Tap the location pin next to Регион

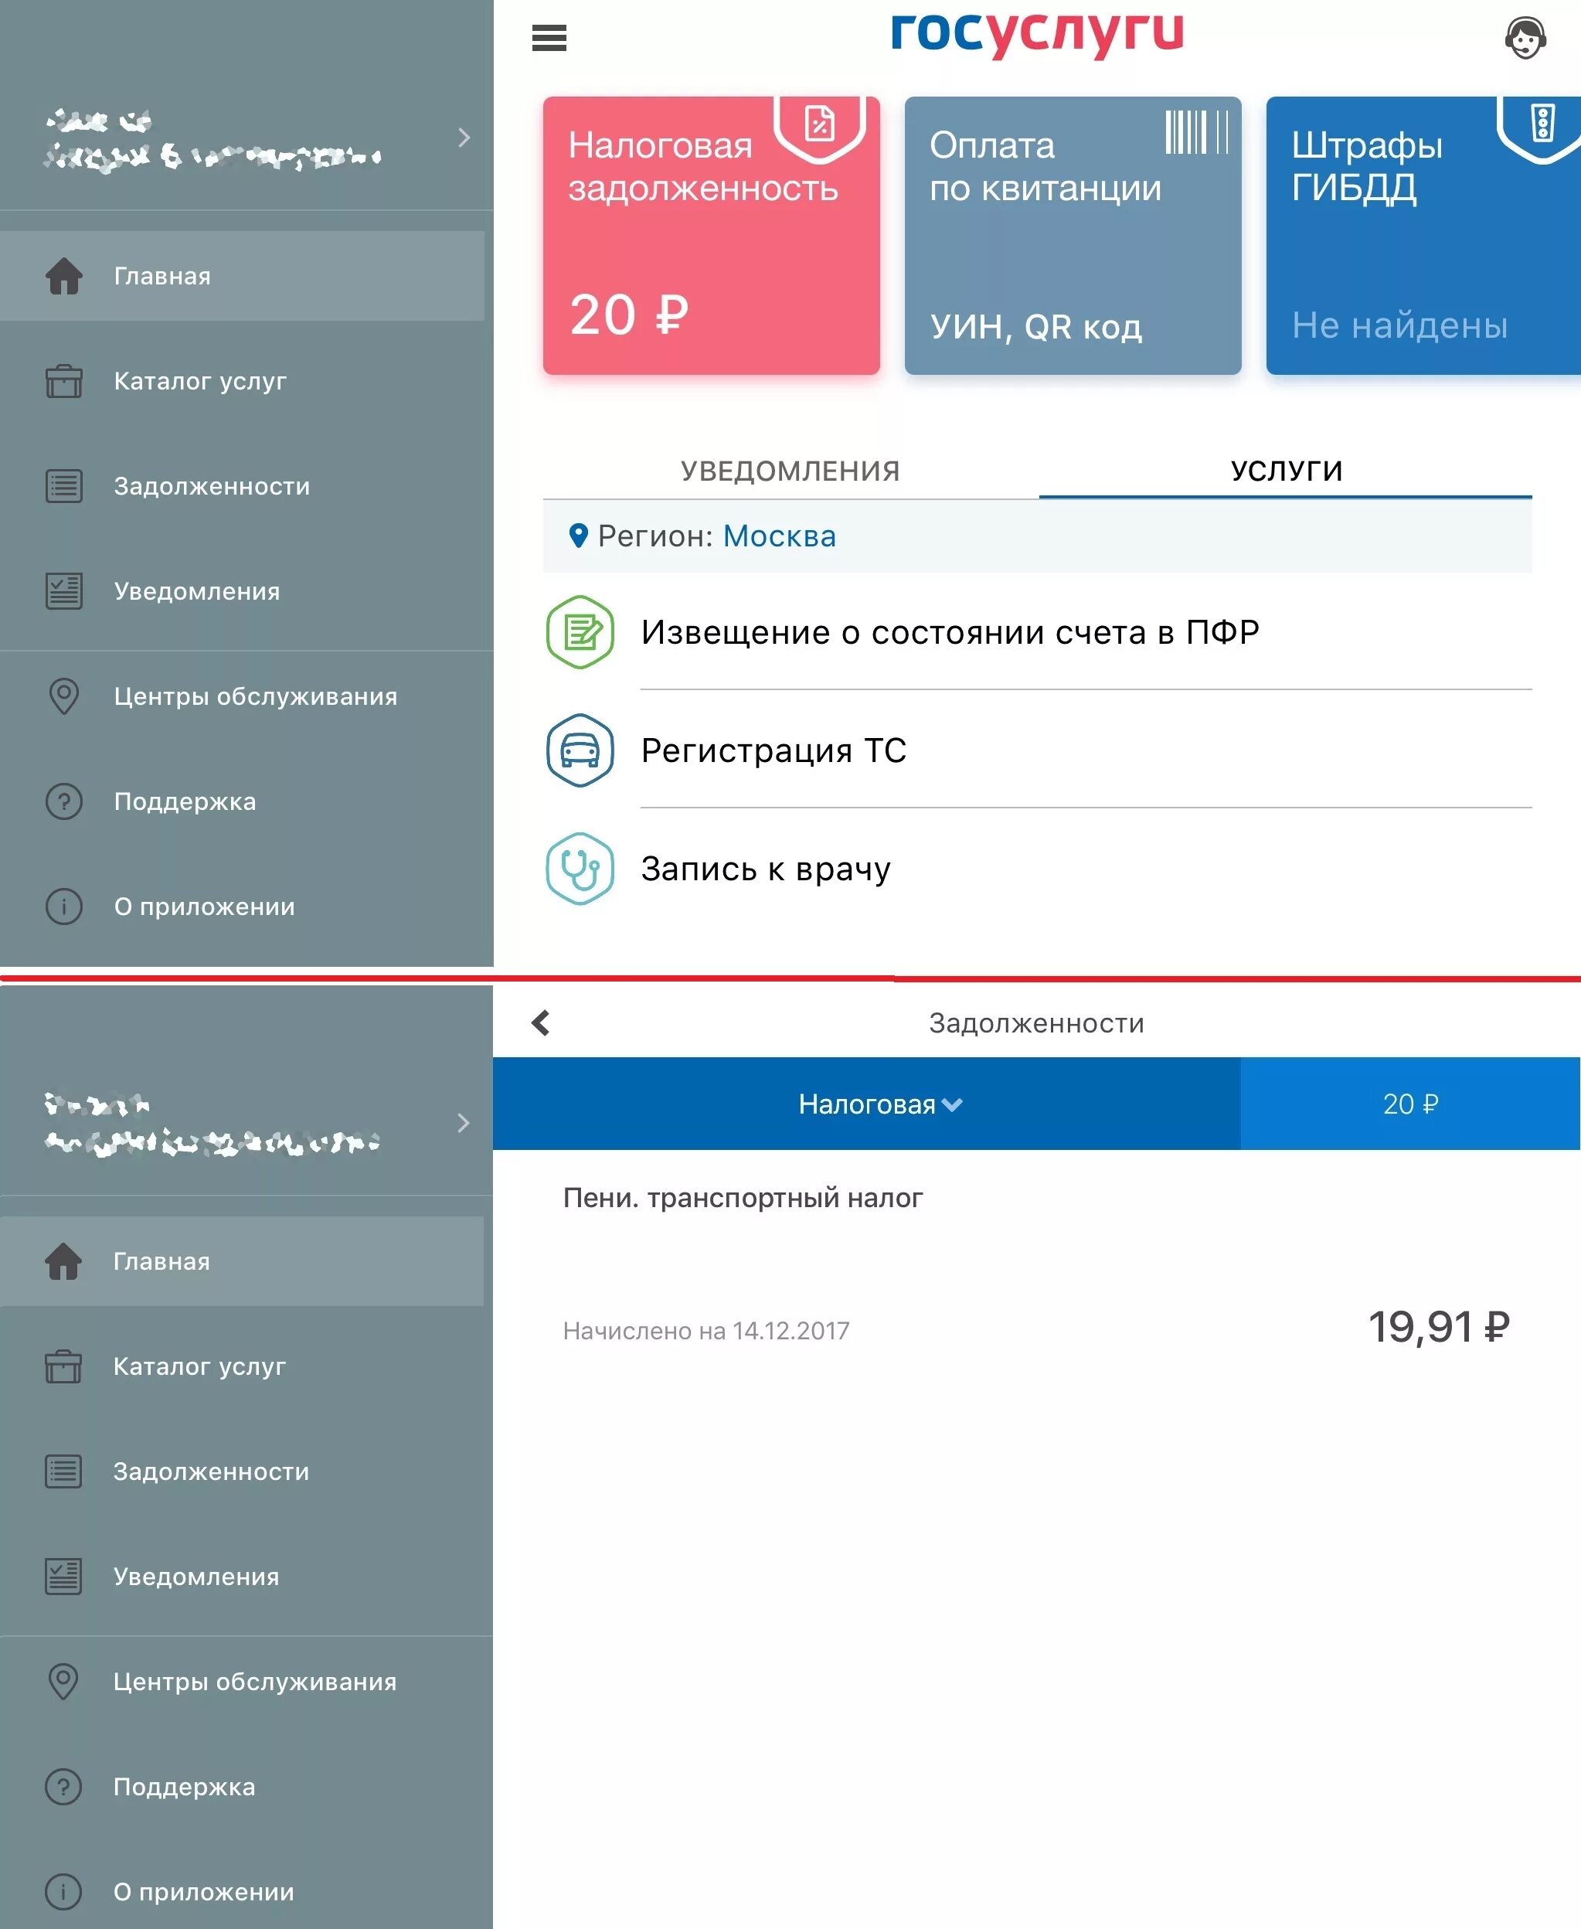[577, 536]
